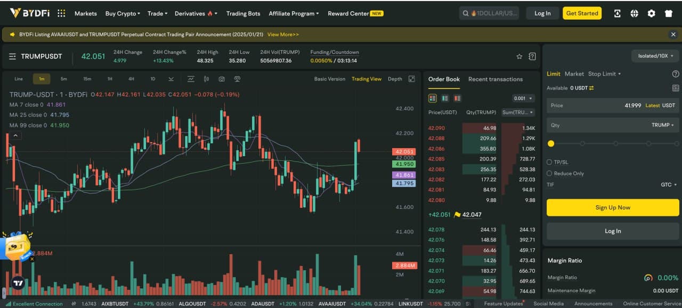Expand chart to fullscreen
Screen dimensions: 682x308
click(x=411, y=79)
